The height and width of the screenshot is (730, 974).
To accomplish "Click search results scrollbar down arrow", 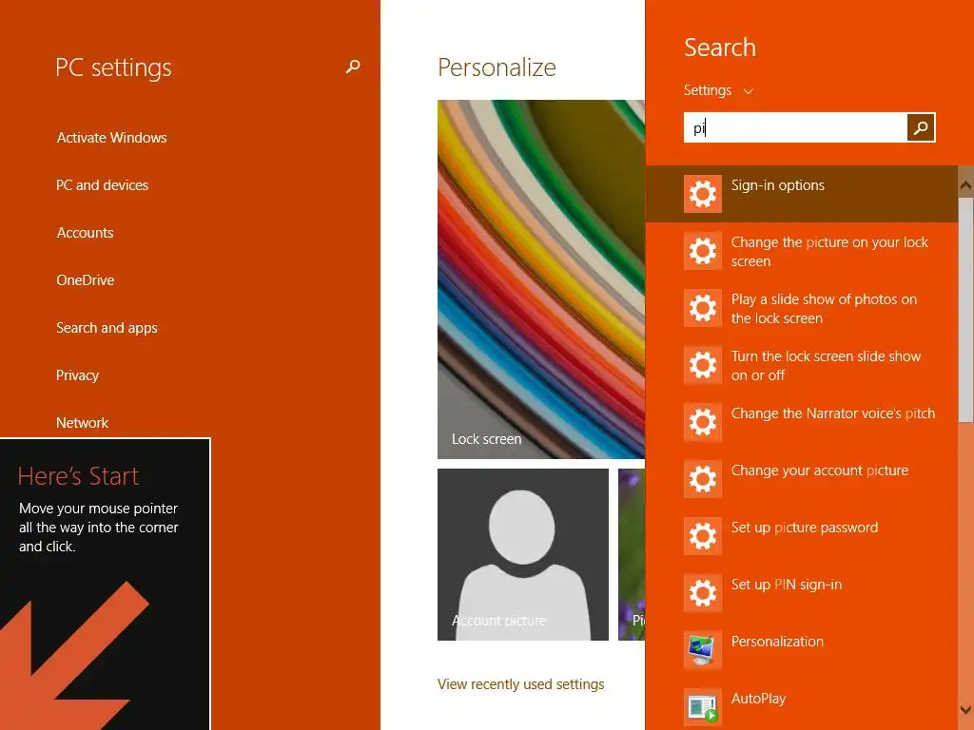I will pyautogui.click(x=966, y=709).
